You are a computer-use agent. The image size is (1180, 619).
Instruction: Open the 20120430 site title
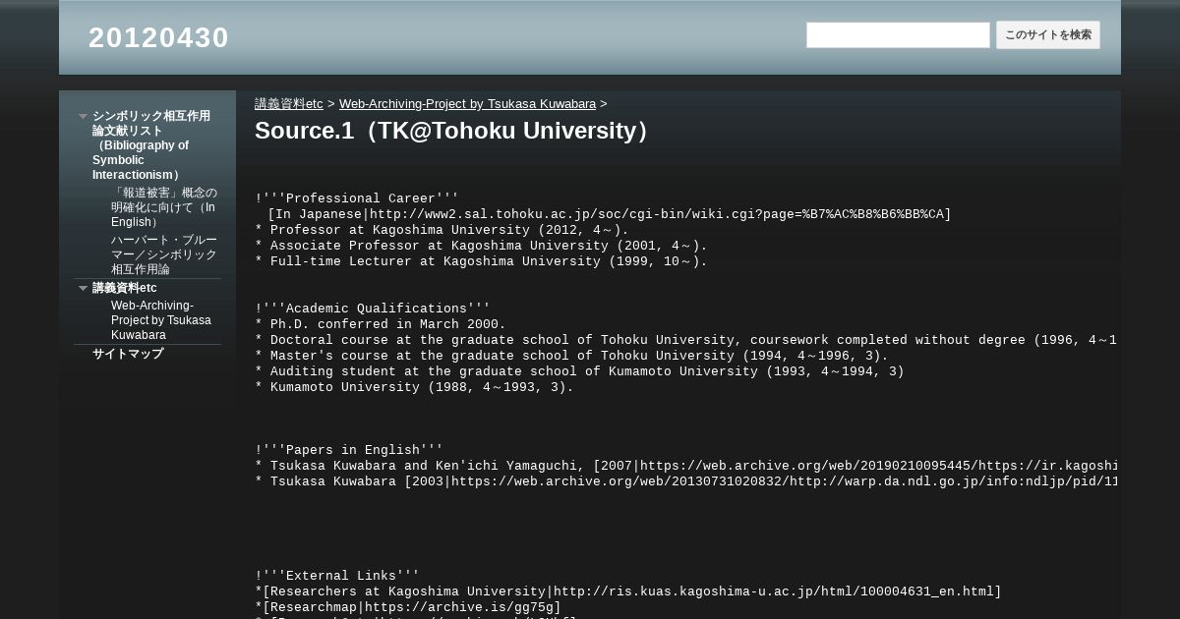pos(158,37)
